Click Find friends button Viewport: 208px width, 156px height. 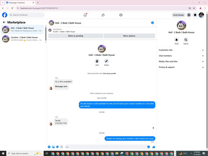click(178, 15)
